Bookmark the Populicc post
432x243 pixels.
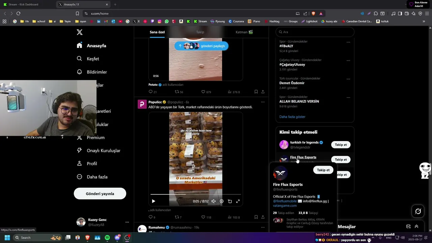click(256, 217)
